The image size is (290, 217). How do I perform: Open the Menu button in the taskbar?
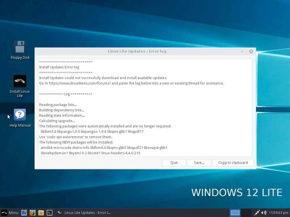10,212
